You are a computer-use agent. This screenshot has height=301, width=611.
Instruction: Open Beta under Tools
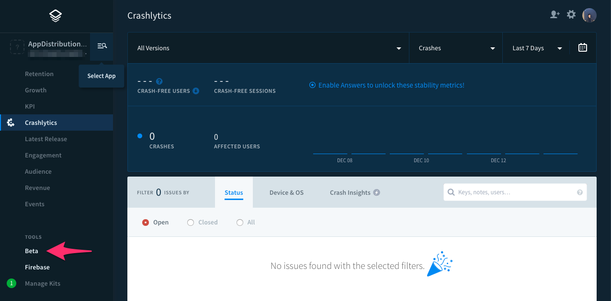tap(32, 251)
